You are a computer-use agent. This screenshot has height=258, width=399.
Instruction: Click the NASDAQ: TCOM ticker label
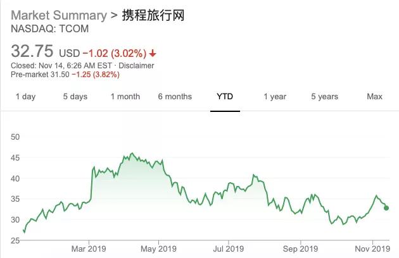point(50,28)
